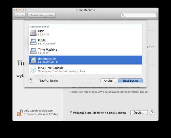Select the Inna Time Capsule entry name

tap(51, 68)
